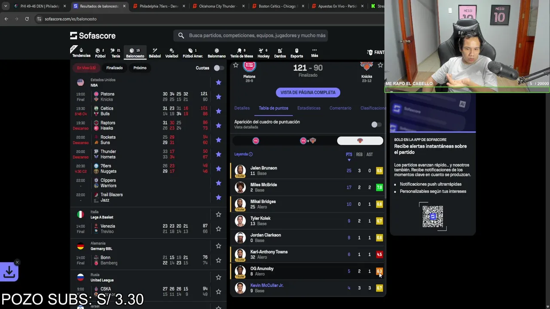Screen dimensions: 550x309
Task: Click VISTA DE PÁGINA COMPLETA button
Action: 308,92
